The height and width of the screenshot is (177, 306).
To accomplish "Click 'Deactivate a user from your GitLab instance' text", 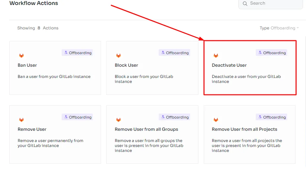I will click(x=246, y=79).
